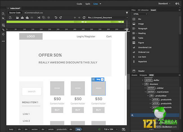
Task: Click the cut scissors icon
Action: click(39, 18)
